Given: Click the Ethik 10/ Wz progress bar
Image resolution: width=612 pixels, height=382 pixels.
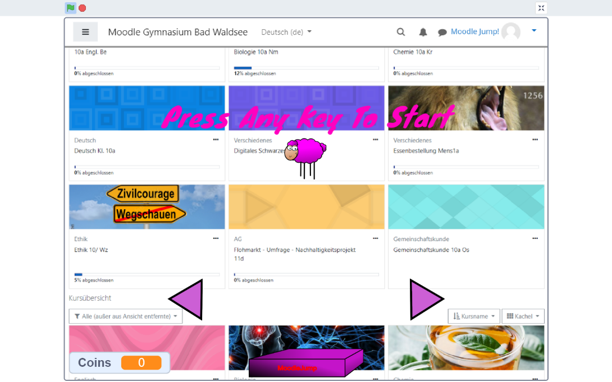Looking at the screenshot, I should pyautogui.click(x=147, y=274).
